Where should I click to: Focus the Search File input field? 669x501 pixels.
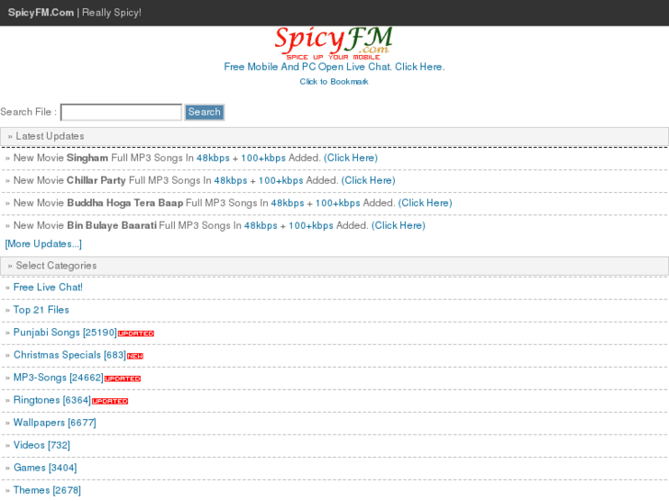point(121,112)
